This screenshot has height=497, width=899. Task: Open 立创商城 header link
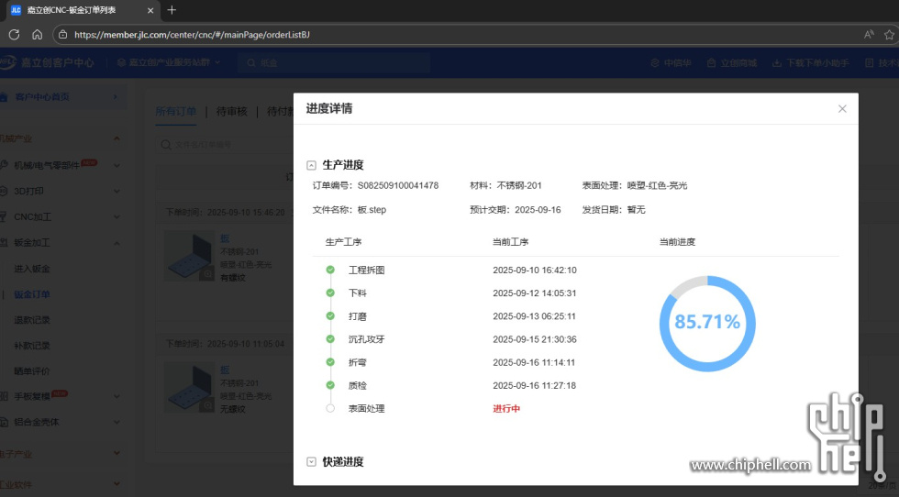[732, 63]
